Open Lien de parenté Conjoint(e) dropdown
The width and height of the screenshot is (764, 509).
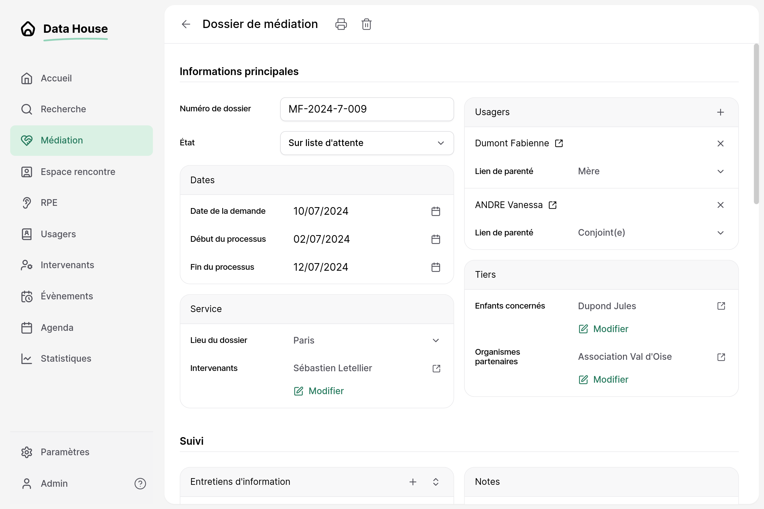tap(651, 233)
